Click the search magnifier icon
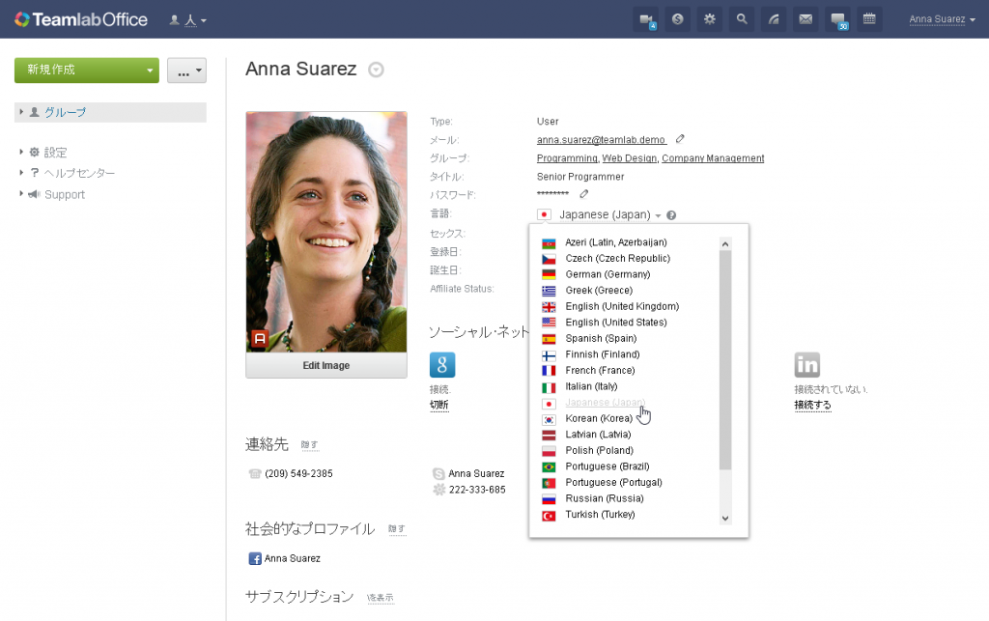 click(x=742, y=19)
